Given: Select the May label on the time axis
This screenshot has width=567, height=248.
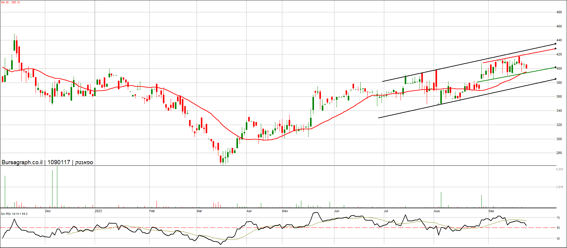Looking at the screenshot, I should 285,211.
